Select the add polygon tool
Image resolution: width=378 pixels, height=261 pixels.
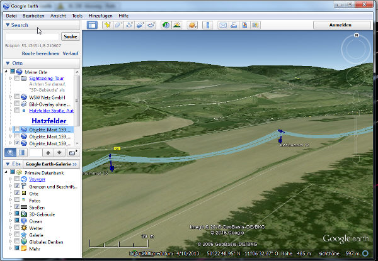[118, 25]
